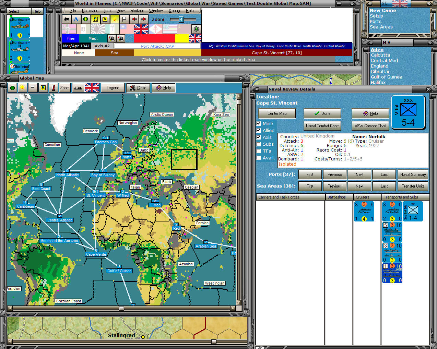Select the Free French cross of Lorraine flag
Image resolution: width=437 pixels, height=349 pixels.
point(155,29)
